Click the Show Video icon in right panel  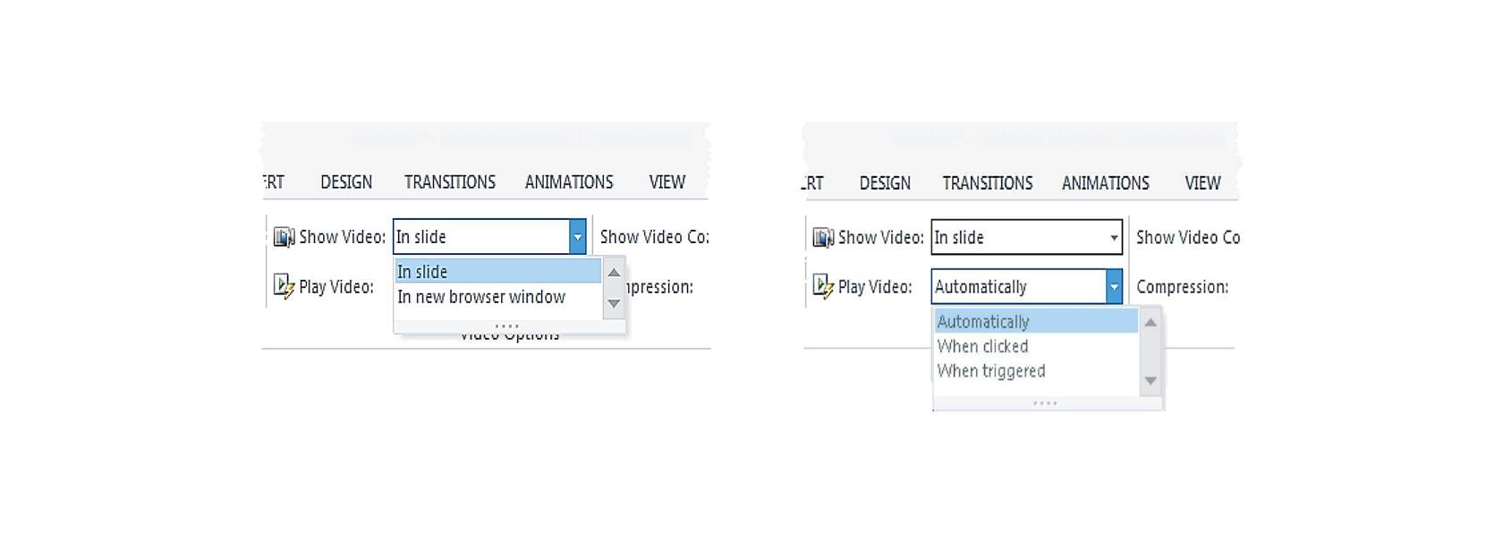822,238
